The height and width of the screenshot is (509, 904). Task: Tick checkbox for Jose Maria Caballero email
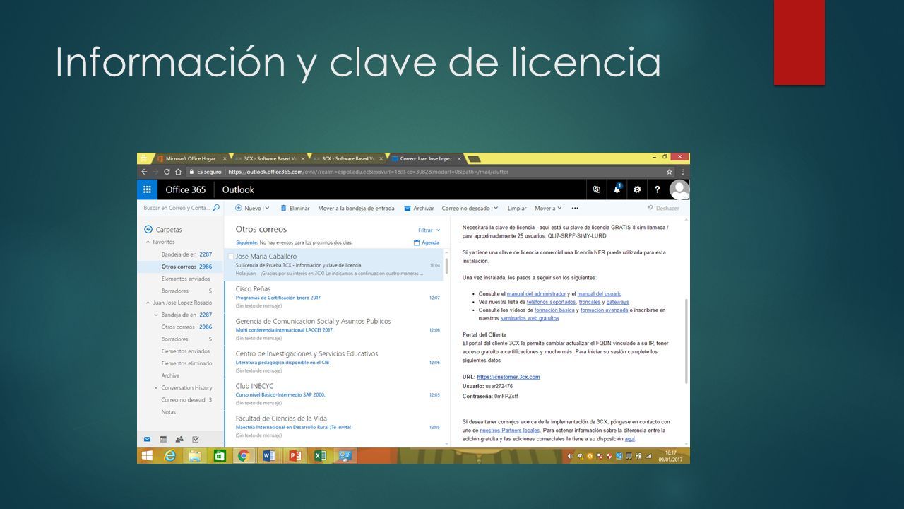coord(231,256)
